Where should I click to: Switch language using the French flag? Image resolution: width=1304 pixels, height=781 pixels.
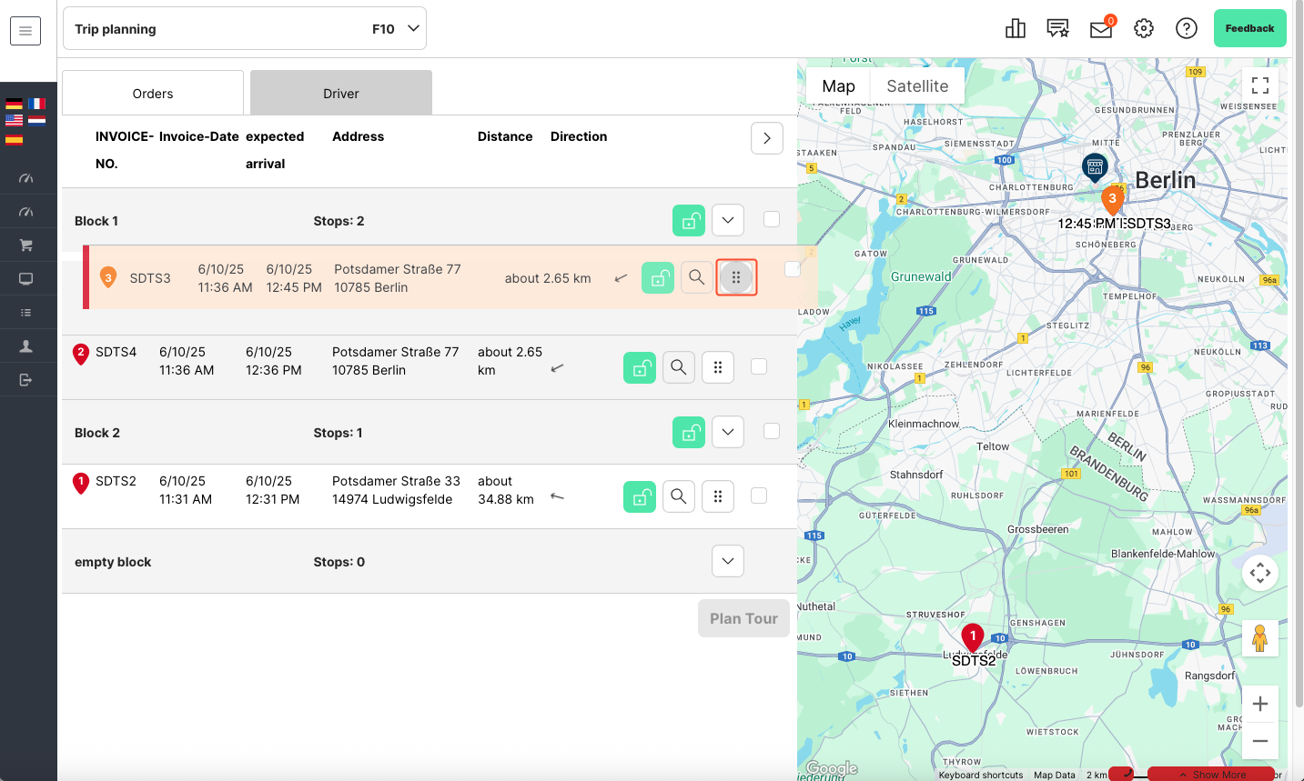click(x=36, y=104)
